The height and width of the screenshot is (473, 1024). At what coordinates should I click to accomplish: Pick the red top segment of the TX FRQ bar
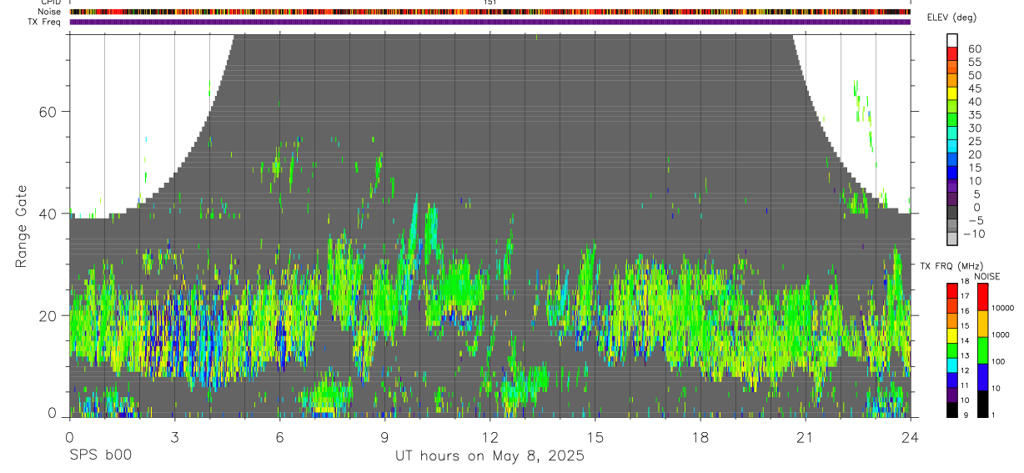pos(952,291)
